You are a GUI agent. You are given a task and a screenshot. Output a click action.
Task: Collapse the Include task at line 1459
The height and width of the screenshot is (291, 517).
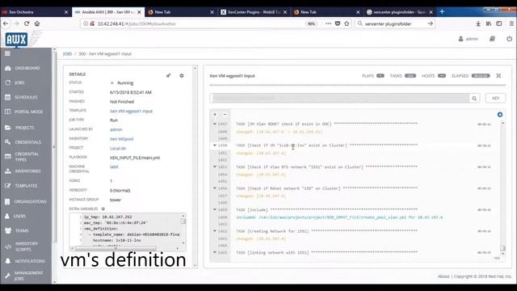click(x=215, y=209)
